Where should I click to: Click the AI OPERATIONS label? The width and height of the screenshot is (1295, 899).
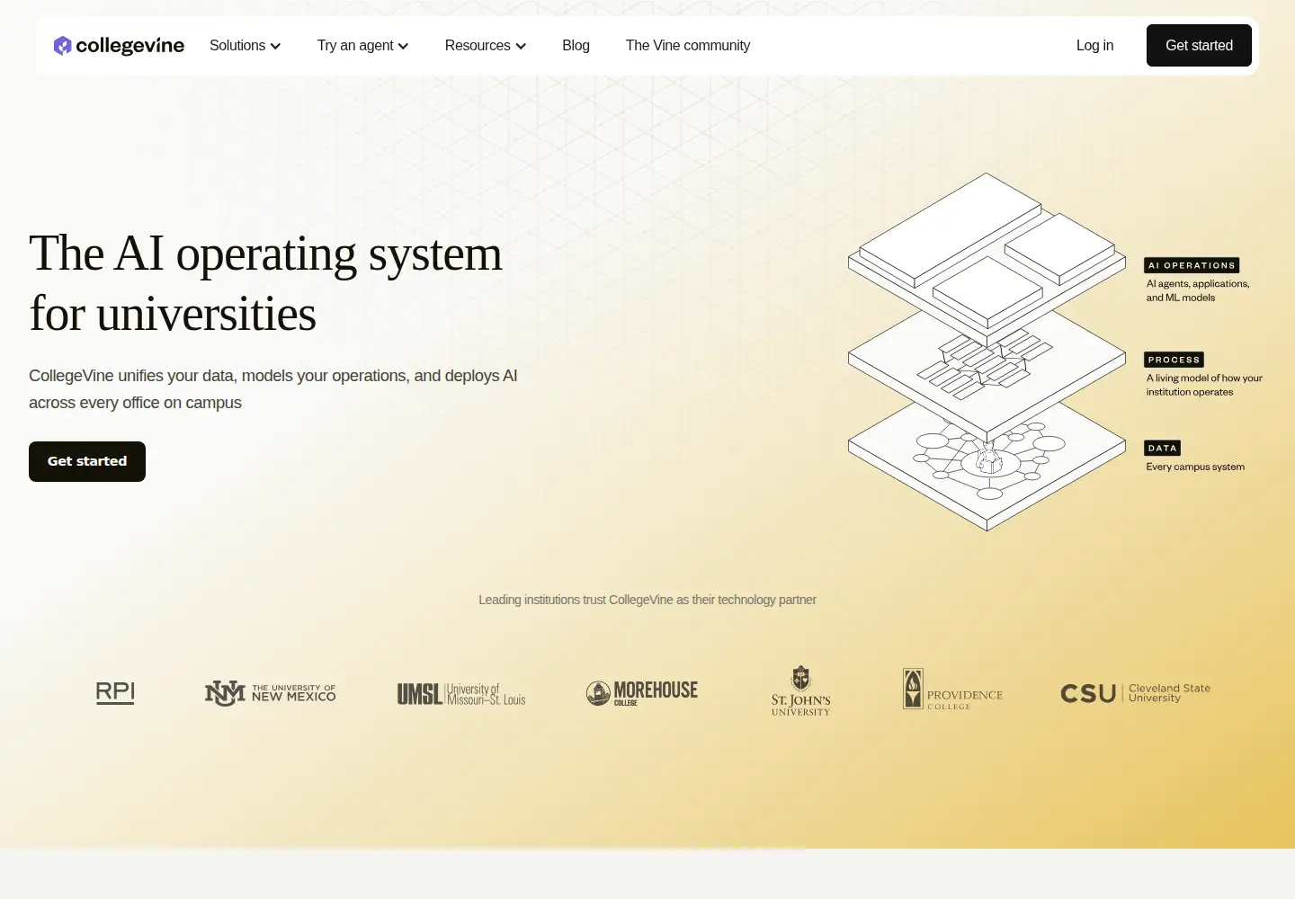(1192, 265)
